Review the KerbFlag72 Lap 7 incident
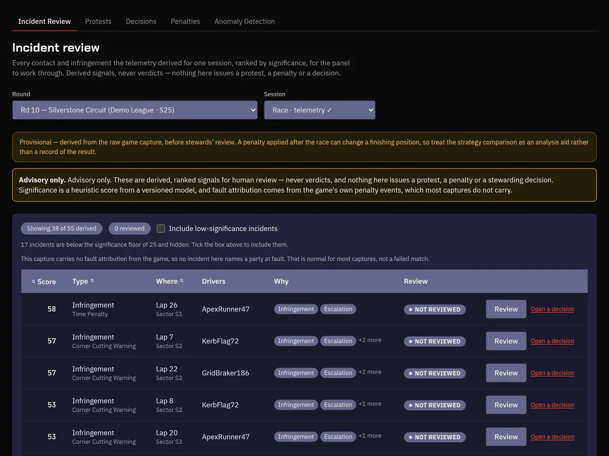 click(506, 341)
